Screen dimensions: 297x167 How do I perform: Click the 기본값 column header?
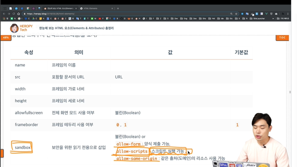tap(241, 52)
